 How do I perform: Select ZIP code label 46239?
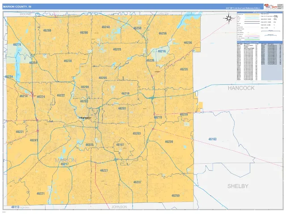tap(169, 142)
